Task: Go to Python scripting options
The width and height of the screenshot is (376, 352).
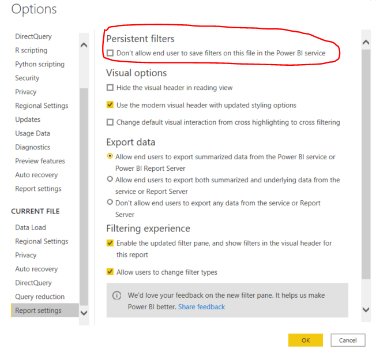Action: [40, 64]
